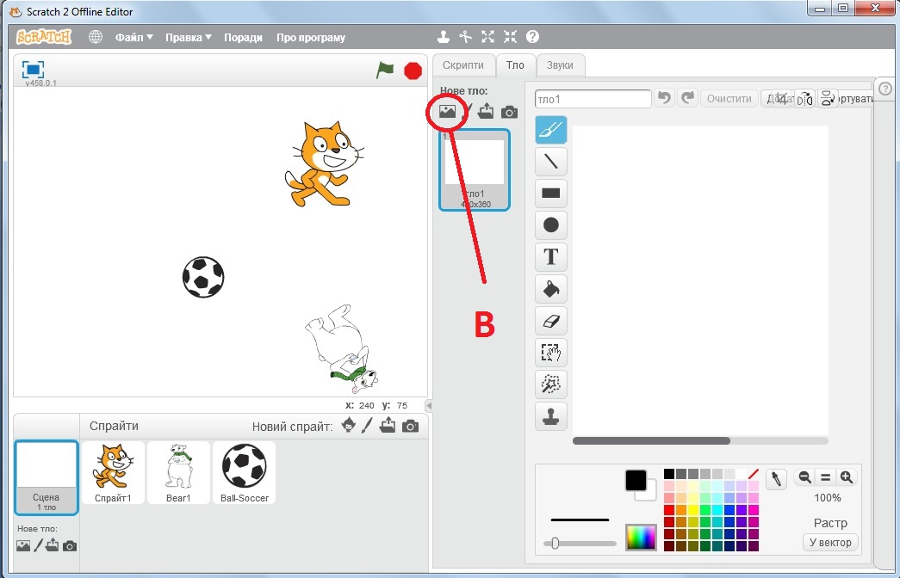This screenshot has height=578, width=900.
Task: Collapse the stage pane arrow
Action: 429,406
